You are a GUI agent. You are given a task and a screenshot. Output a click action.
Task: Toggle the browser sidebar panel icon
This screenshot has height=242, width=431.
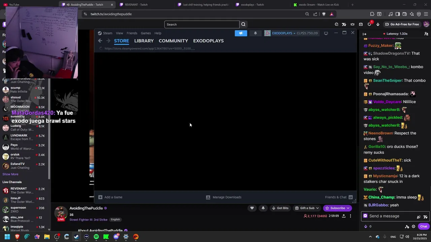coord(397,14)
